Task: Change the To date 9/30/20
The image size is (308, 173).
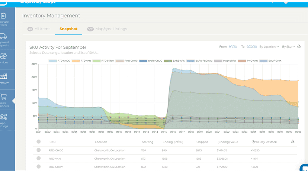Action: pyautogui.click(x=251, y=47)
